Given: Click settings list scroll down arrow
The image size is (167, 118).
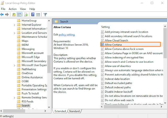Looking at the screenshot, I should [165, 103].
